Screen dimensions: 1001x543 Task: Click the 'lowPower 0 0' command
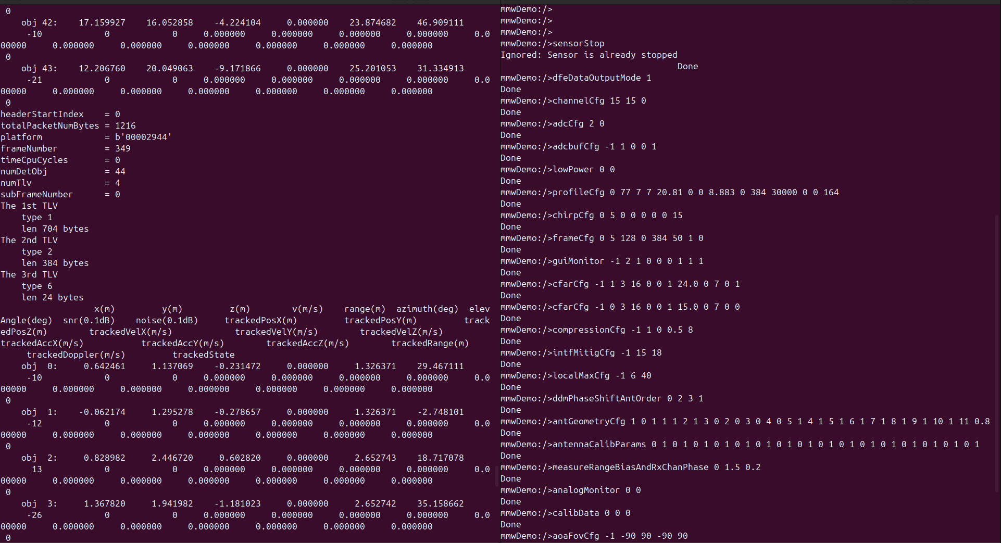pos(558,170)
